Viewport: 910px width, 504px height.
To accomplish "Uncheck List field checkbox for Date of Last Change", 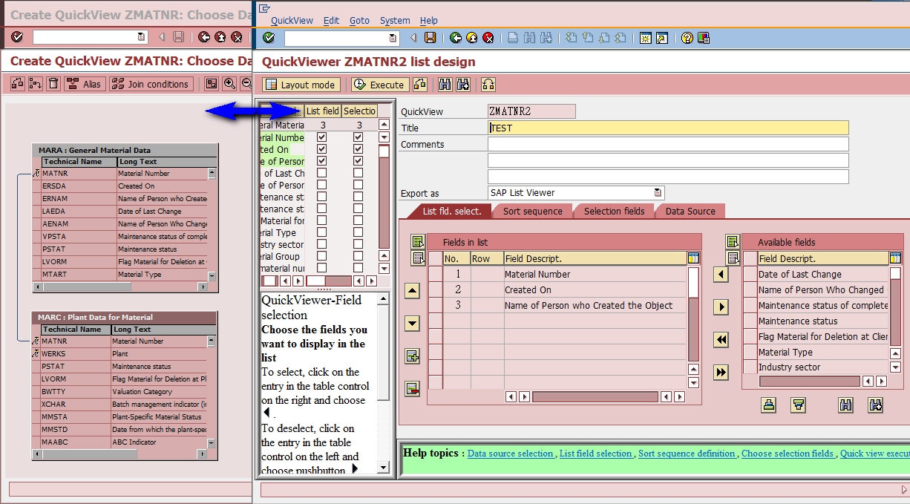I will (x=322, y=173).
